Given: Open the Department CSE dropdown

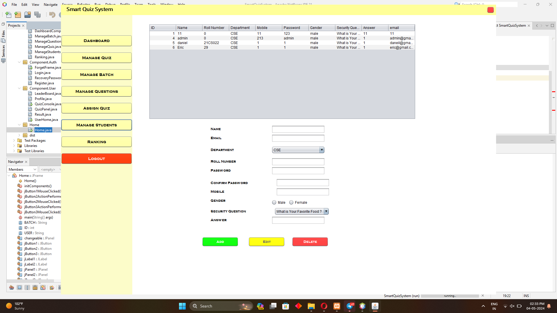Looking at the screenshot, I should tap(321, 150).
